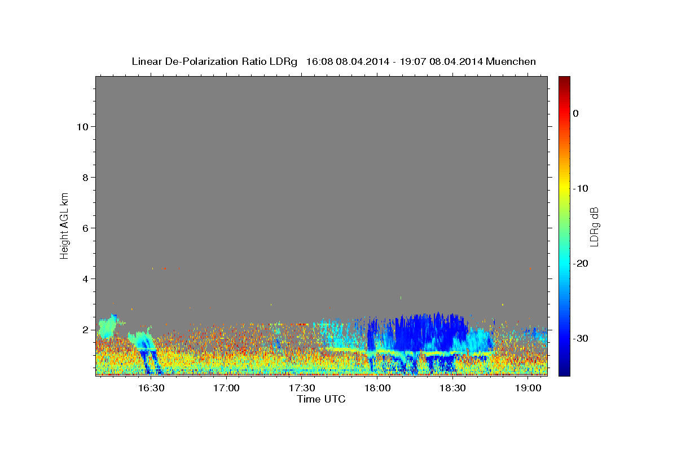Click the colorbar value 0
The image size is (677, 451).
pyautogui.click(x=575, y=113)
